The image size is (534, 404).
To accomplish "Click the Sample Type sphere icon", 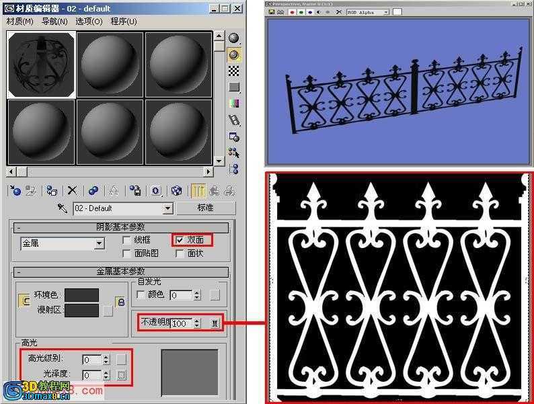I will (x=233, y=38).
